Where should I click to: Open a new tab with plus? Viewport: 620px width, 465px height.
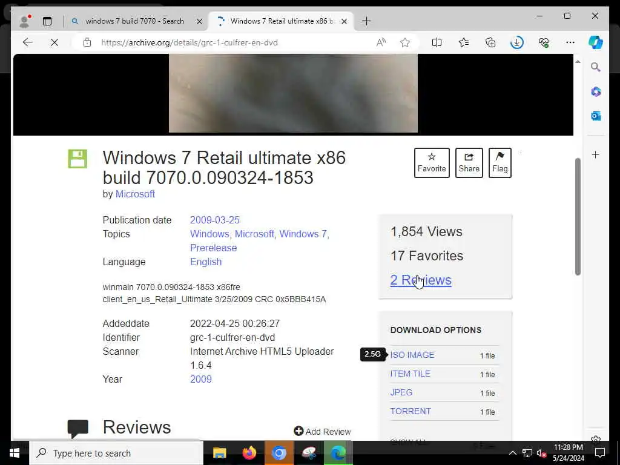(366, 21)
